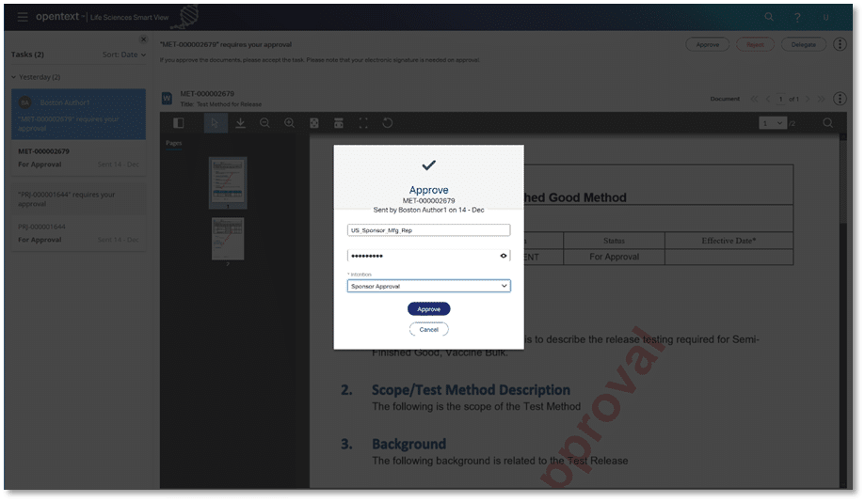Screen dimensions: 865x502
Task: Go to first document arrow
Action: [754, 100]
